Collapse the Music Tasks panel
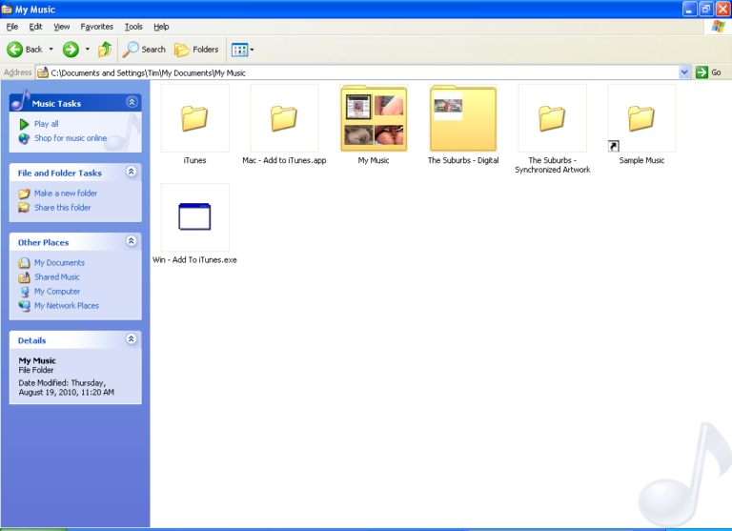This screenshot has height=531, width=732. (131, 102)
